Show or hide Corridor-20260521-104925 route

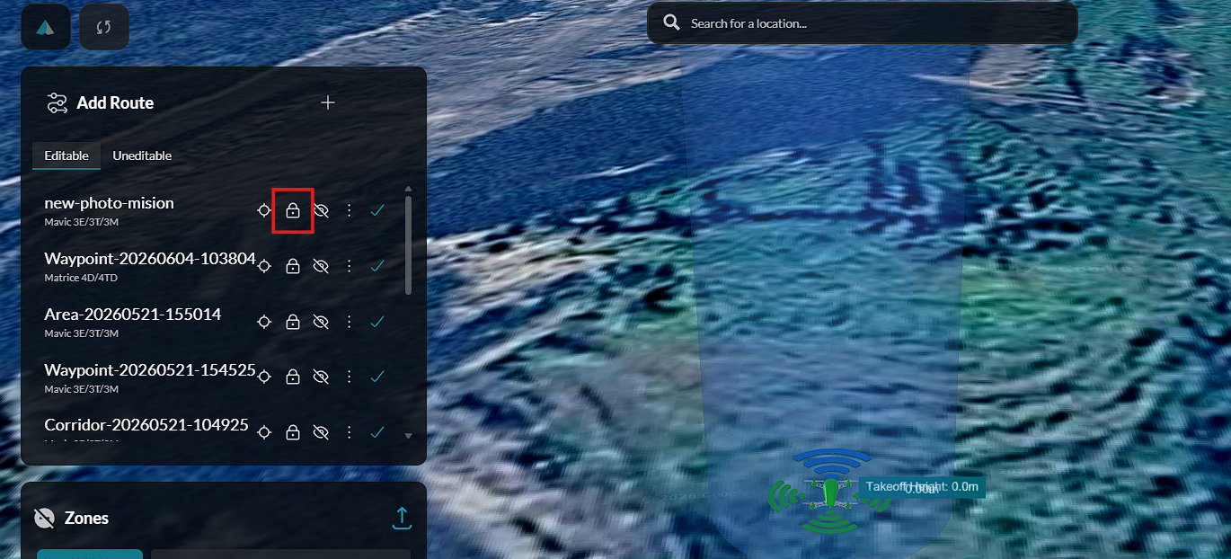[x=320, y=433]
